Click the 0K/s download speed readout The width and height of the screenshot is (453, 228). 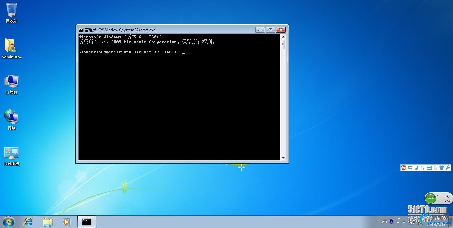tap(447, 201)
